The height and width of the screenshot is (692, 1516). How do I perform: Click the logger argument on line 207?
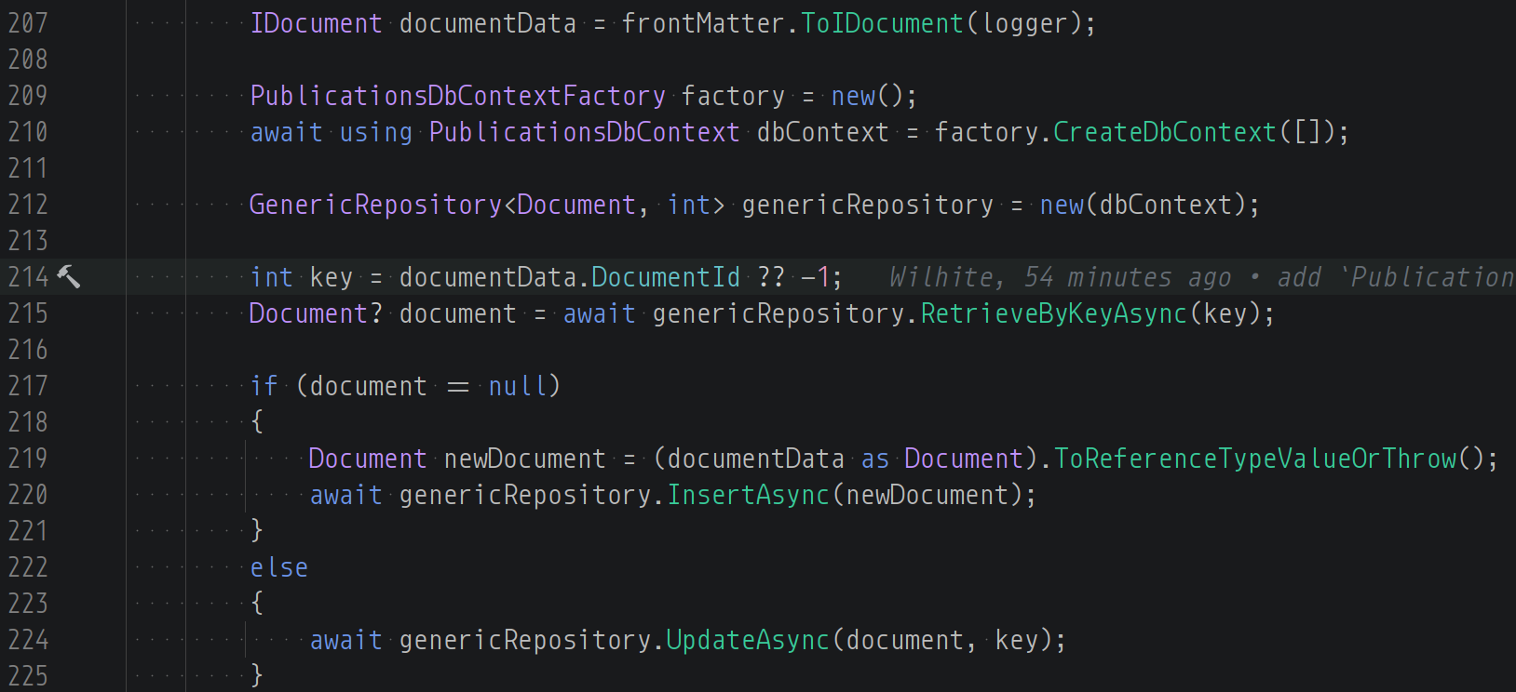pos(1023,23)
